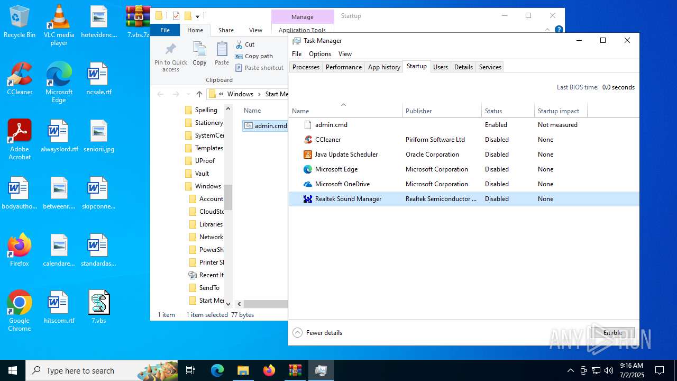Screen dimensions: 677x381
Task: Select admin.cmd file in Explorer
Action: pos(265,126)
